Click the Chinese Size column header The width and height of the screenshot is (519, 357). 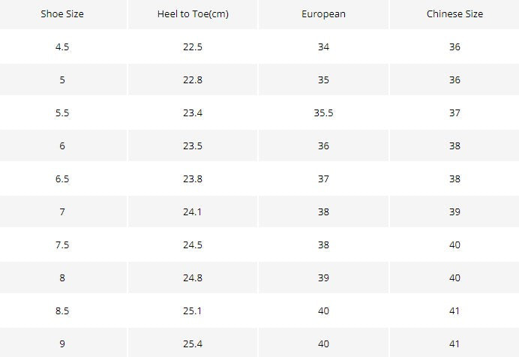point(454,14)
